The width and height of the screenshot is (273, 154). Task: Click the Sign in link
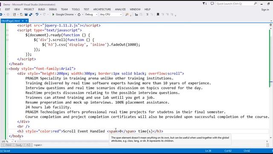click(x=265, y=9)
